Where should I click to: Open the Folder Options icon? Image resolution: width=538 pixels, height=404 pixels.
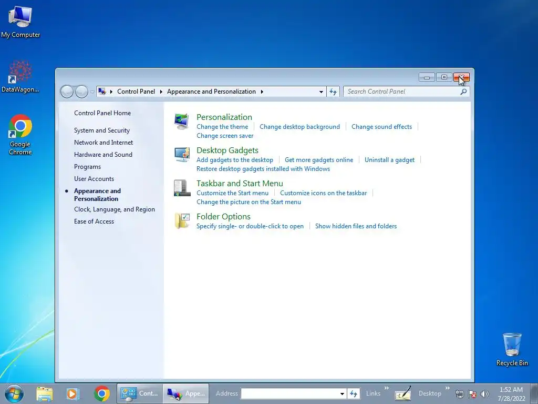click(x=182, y=221)
